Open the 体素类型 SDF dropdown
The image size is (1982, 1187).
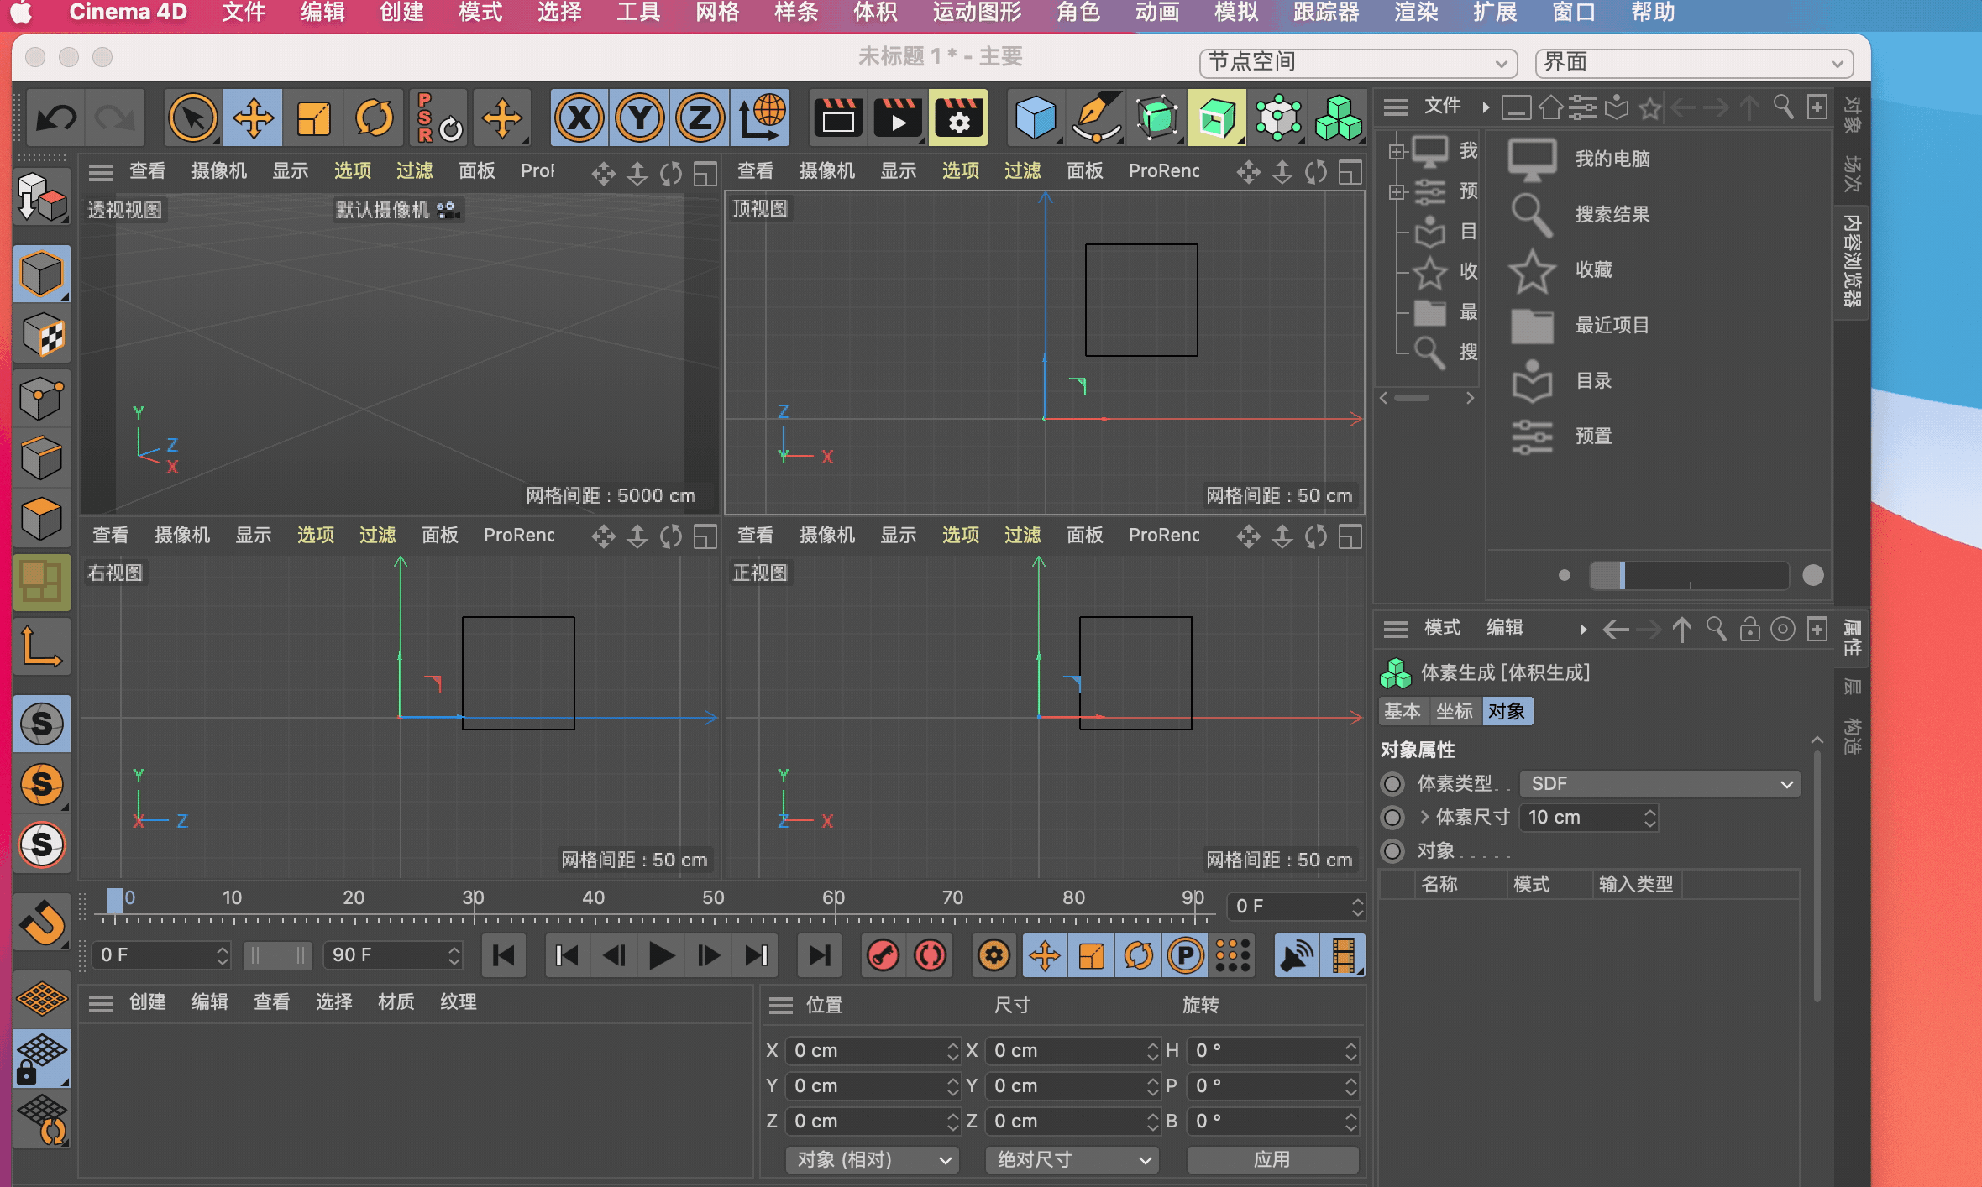pyautogui.click(x=1660, y=783)
